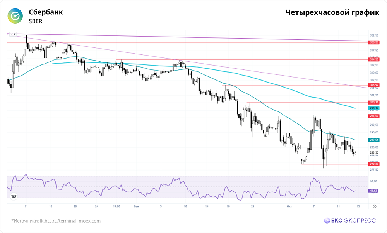
Task: Select the 283,30 current price label
Action: [374, 152]
